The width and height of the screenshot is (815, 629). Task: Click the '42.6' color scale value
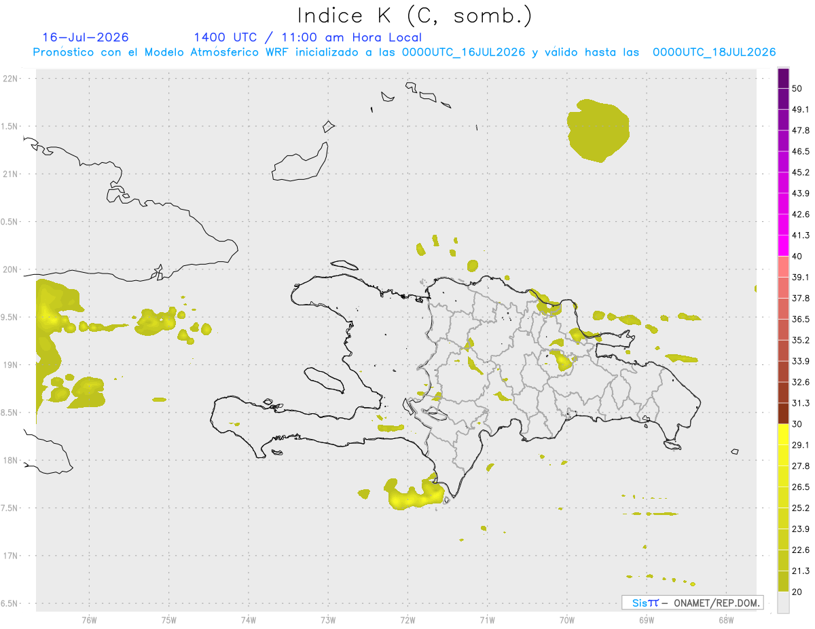tap(801, 214)
